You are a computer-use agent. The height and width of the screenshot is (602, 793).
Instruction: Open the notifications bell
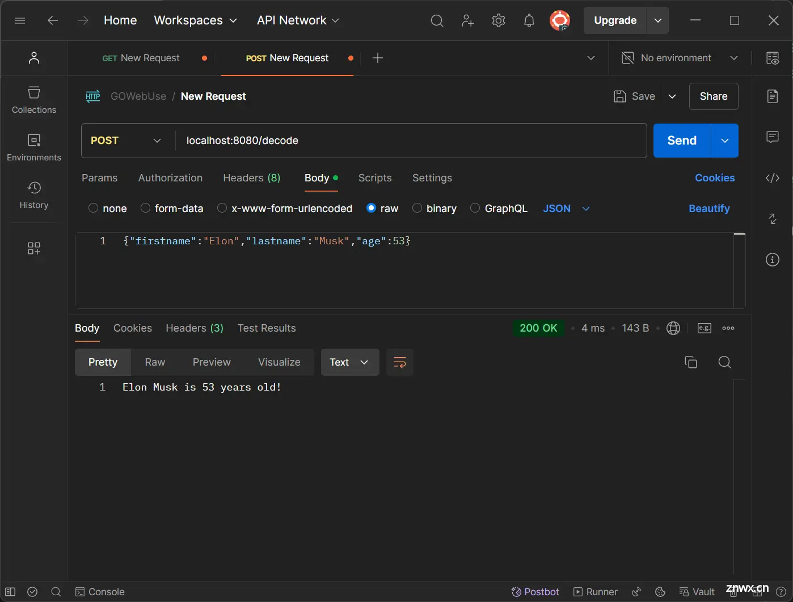coord(529,21)
